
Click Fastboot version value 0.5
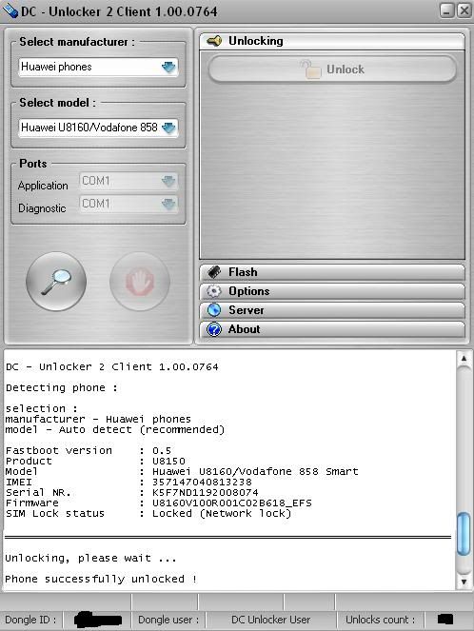[162, 451]
